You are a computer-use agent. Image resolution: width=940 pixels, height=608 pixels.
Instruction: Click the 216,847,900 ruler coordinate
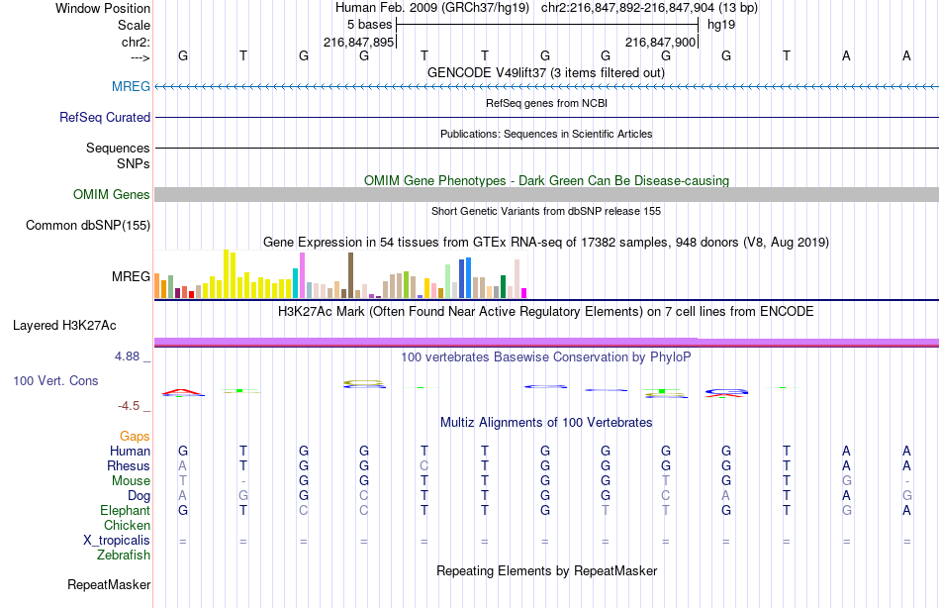click(x=661, y=42)
